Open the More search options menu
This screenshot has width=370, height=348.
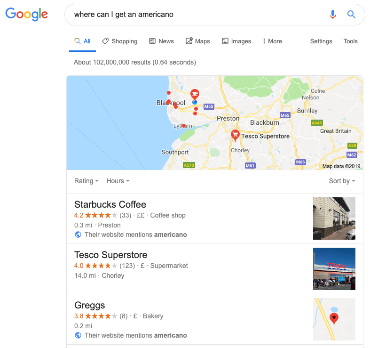coord(272,41)
